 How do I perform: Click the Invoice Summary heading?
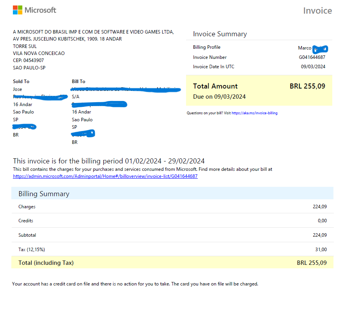[x=220, y=34]
